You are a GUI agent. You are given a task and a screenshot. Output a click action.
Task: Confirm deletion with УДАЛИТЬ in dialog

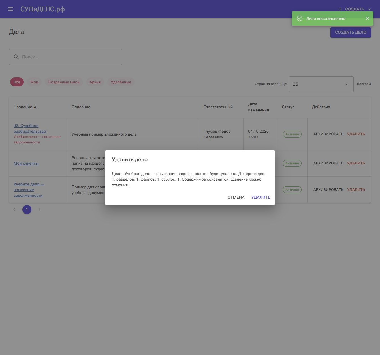[x=261, y=197]
